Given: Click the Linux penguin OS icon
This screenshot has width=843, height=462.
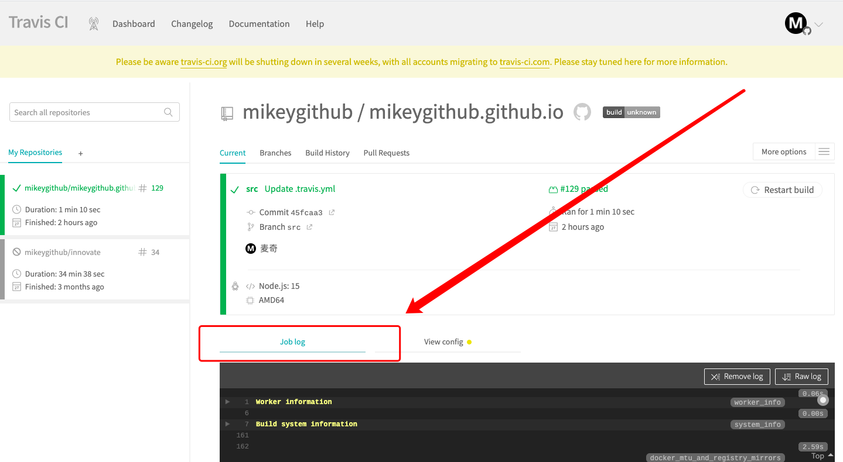Looking at the screenshot, I should coord(236,286).
